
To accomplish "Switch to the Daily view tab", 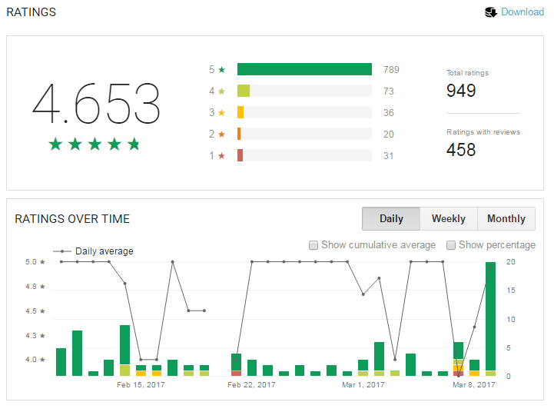I will (391, 219).
